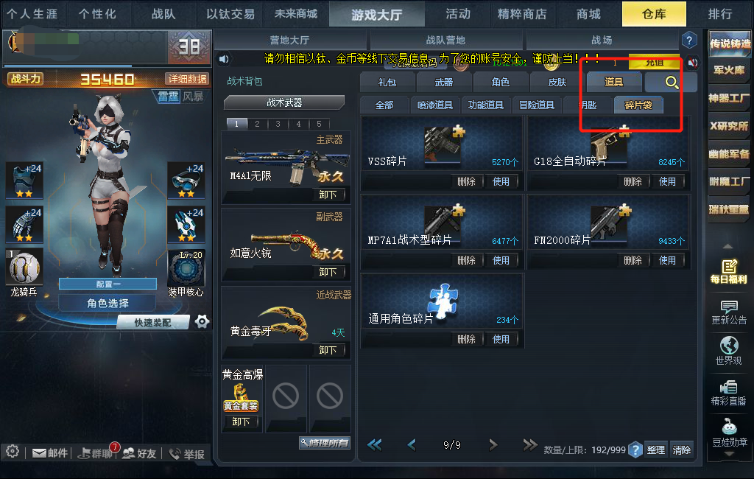Click the 整理 sort inventory button
Screen dimensions: 754x479
tap(655, 450)
